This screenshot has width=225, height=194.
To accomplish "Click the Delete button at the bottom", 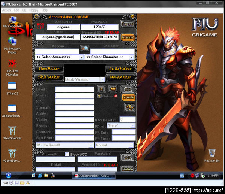I will pyautogui.click(x=127, y=169).
